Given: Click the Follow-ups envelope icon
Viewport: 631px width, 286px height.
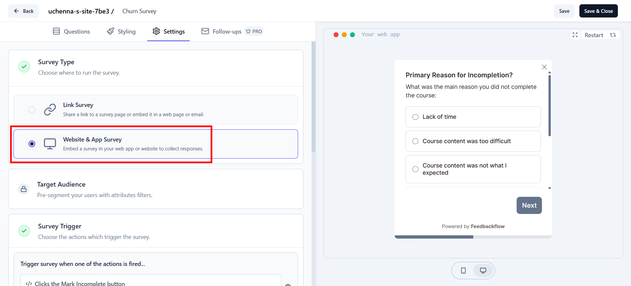Looking at the screenshot, I should tap(205, 31).
